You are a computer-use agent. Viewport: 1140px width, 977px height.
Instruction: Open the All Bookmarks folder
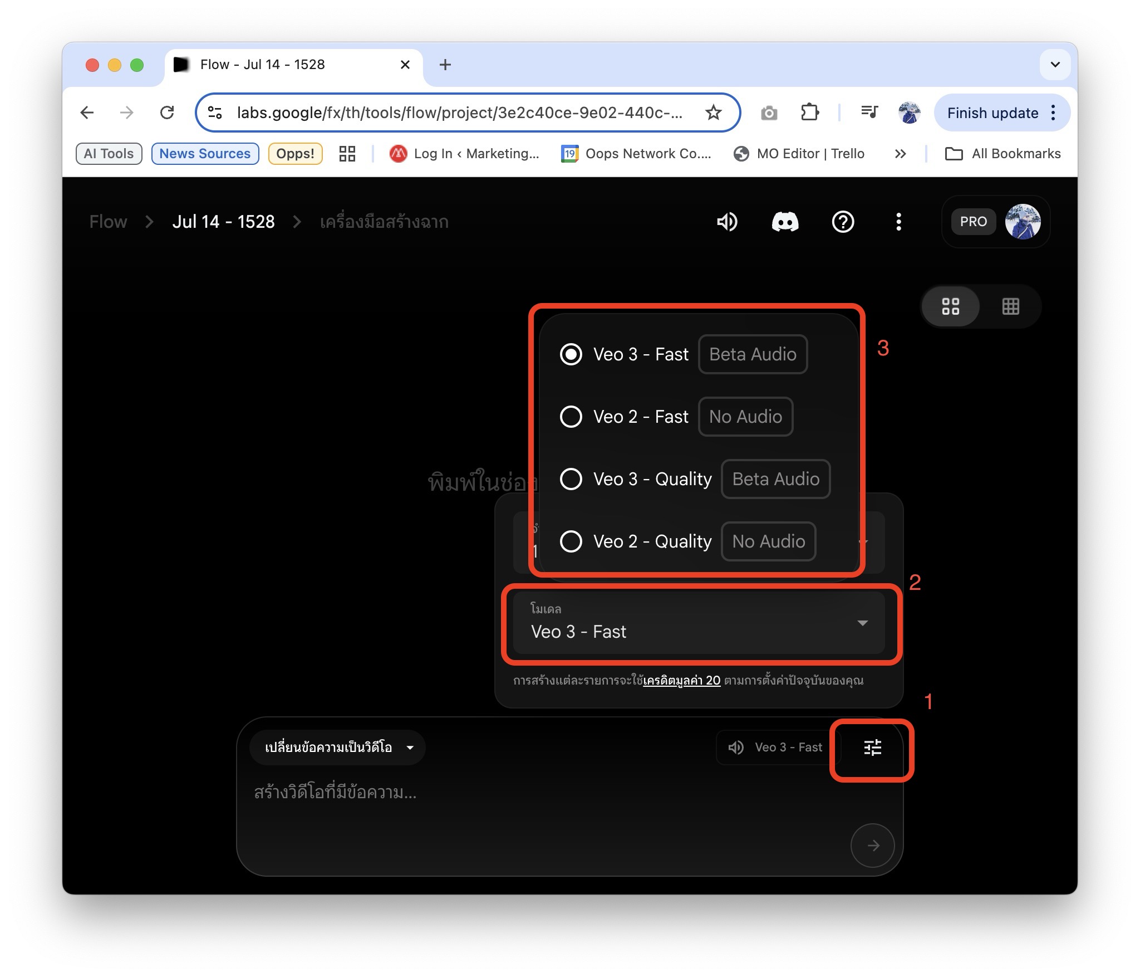pyautogui.click(x=1003, y=154)
